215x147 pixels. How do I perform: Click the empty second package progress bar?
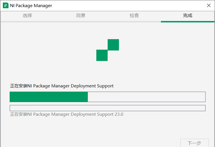click(107, 108)
